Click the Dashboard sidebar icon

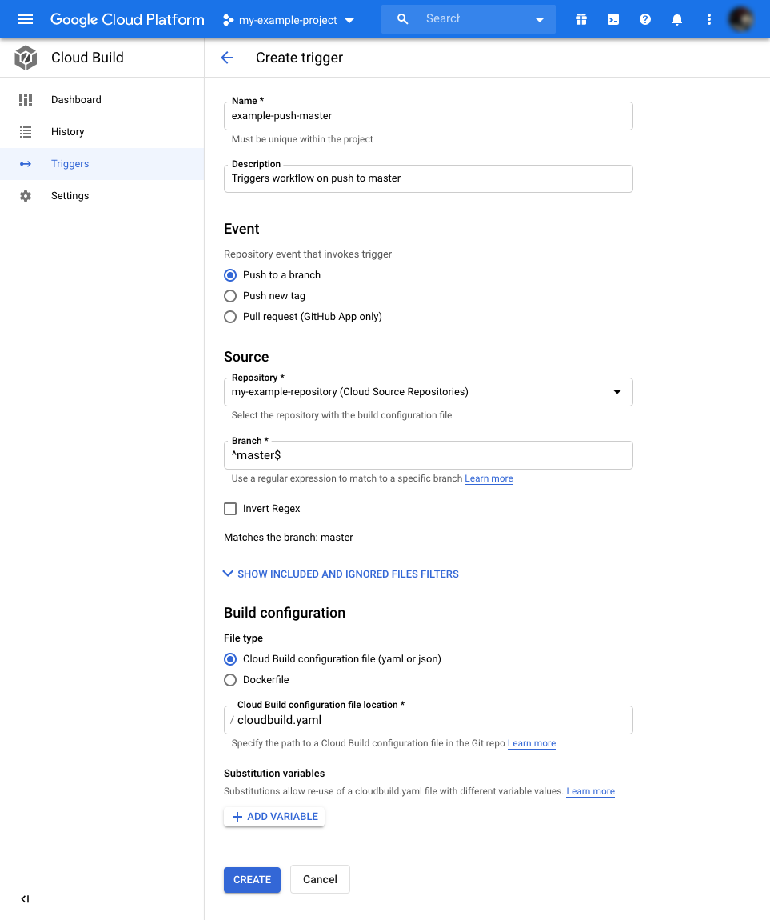(x=26, y=100)
